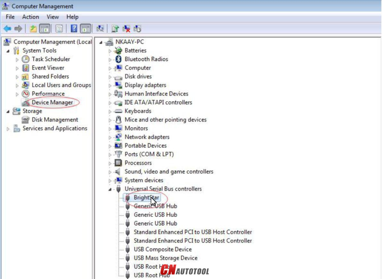Expand the Batteries category
Image resolution: width=382 pixels, height=279 pixels.
[x=110, y=51]
